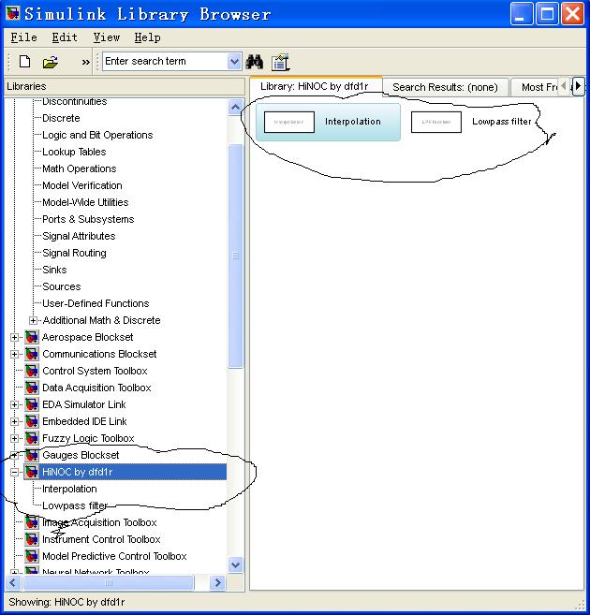Screen dimensions: 590x615
Task: Run search with the binoculars icon
Action: coord(254,62)
